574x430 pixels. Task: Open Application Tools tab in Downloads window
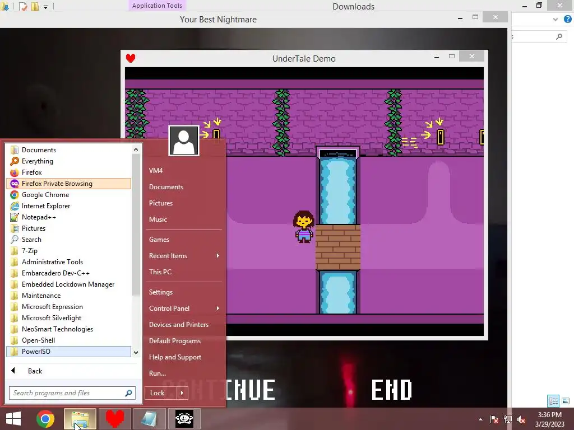tap(157, 6)
